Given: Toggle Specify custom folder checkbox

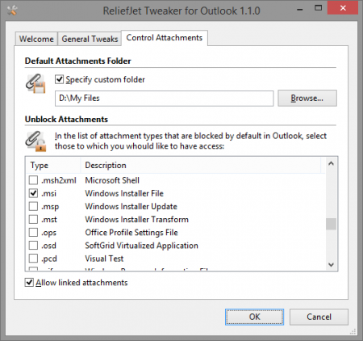Looking at the screenshot, I should pos(59,79).
